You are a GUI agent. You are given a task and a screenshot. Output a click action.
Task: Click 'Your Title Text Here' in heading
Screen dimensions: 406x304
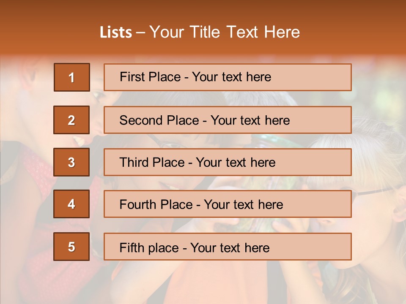click(x=225, y=32)
